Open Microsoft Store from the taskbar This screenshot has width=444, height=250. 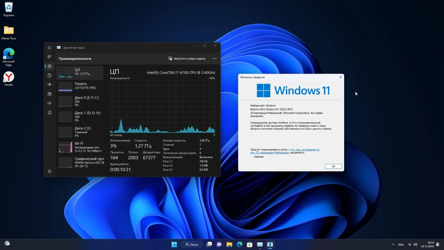249,244
